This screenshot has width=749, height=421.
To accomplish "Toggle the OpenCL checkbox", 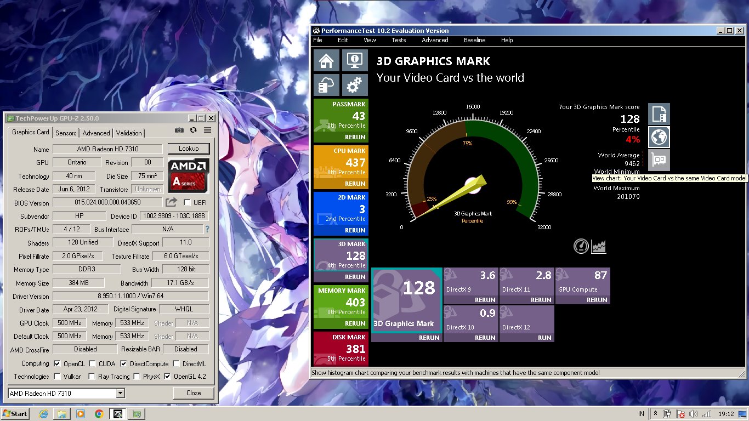I will click(57, 363).
